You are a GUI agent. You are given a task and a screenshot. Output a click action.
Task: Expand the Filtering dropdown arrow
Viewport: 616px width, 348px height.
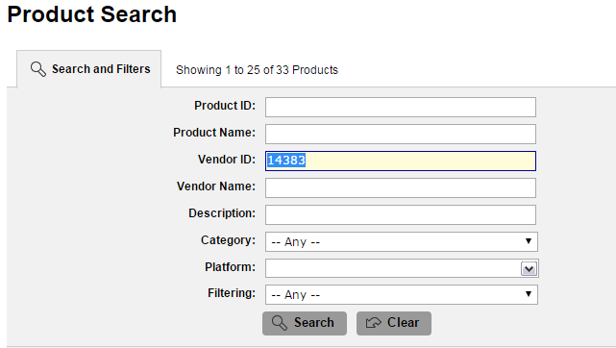[529, 294]
